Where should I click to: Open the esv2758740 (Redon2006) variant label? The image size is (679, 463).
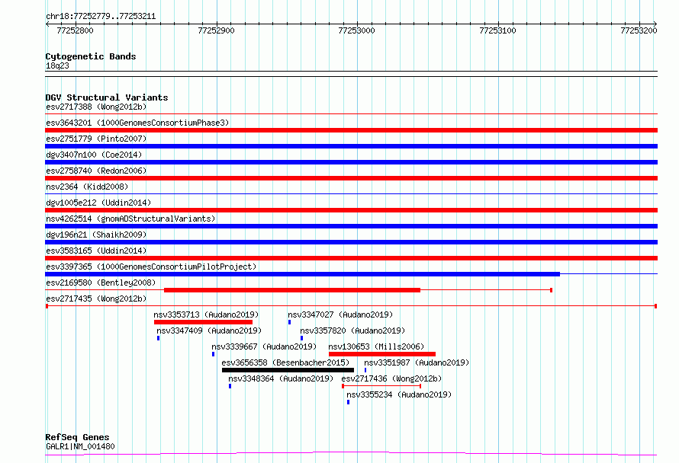[96, 171]
